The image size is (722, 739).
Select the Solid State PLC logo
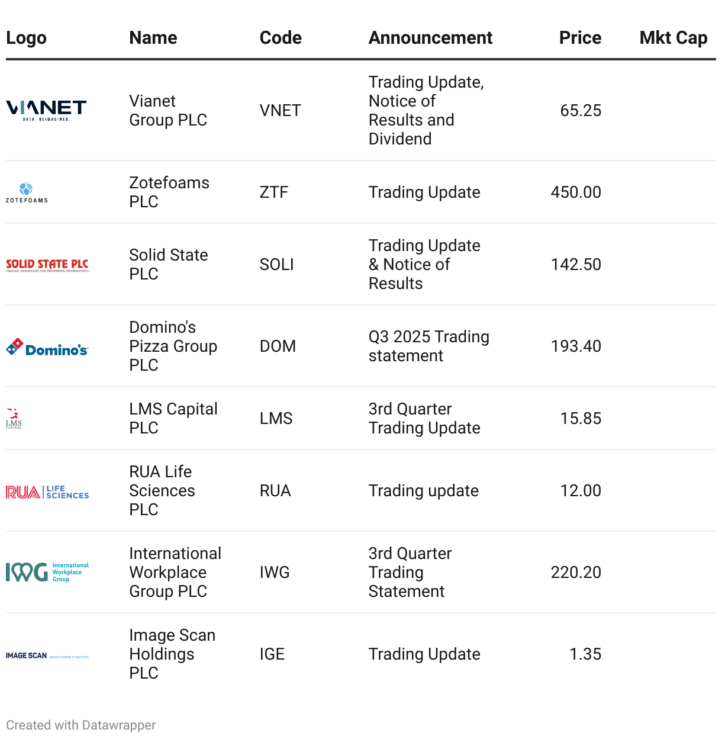click(47, 265)
